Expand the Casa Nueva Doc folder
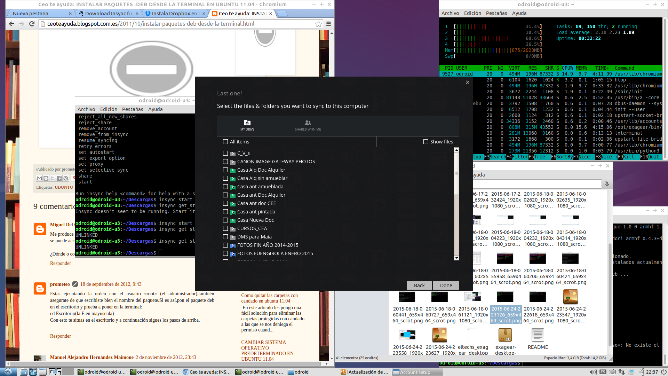 click(x=233, y=220)
